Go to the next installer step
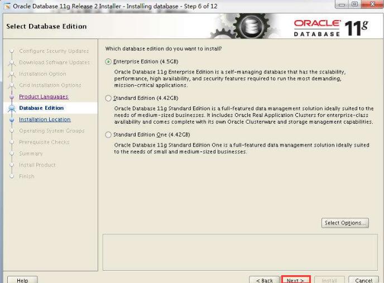 [296, 280]
